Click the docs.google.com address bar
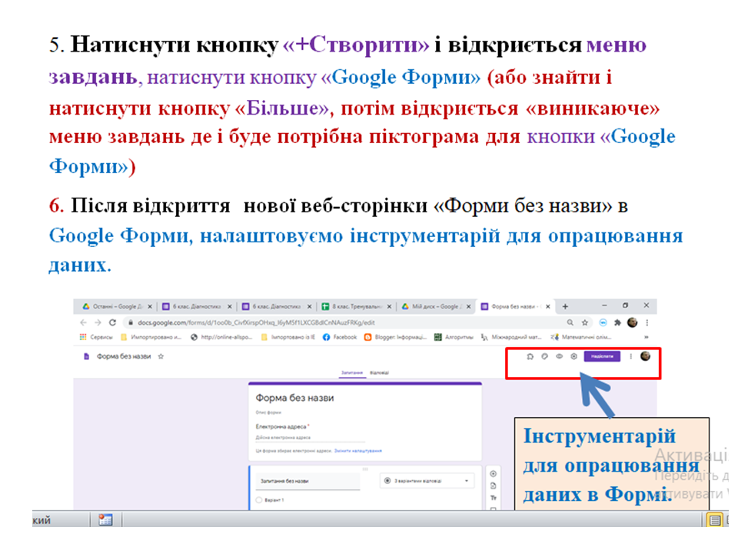Image resolution: width=738 pixels, height=554 pixels. (344, 322)
